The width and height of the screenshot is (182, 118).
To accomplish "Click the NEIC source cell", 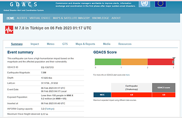I will (102, 95).
